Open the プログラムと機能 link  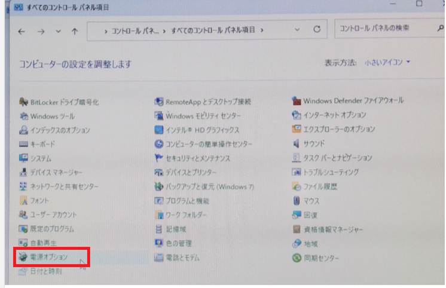click(190, 199)
